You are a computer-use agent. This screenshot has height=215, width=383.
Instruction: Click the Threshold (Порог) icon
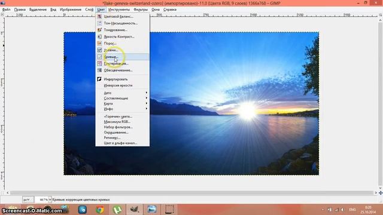(99, 43)
